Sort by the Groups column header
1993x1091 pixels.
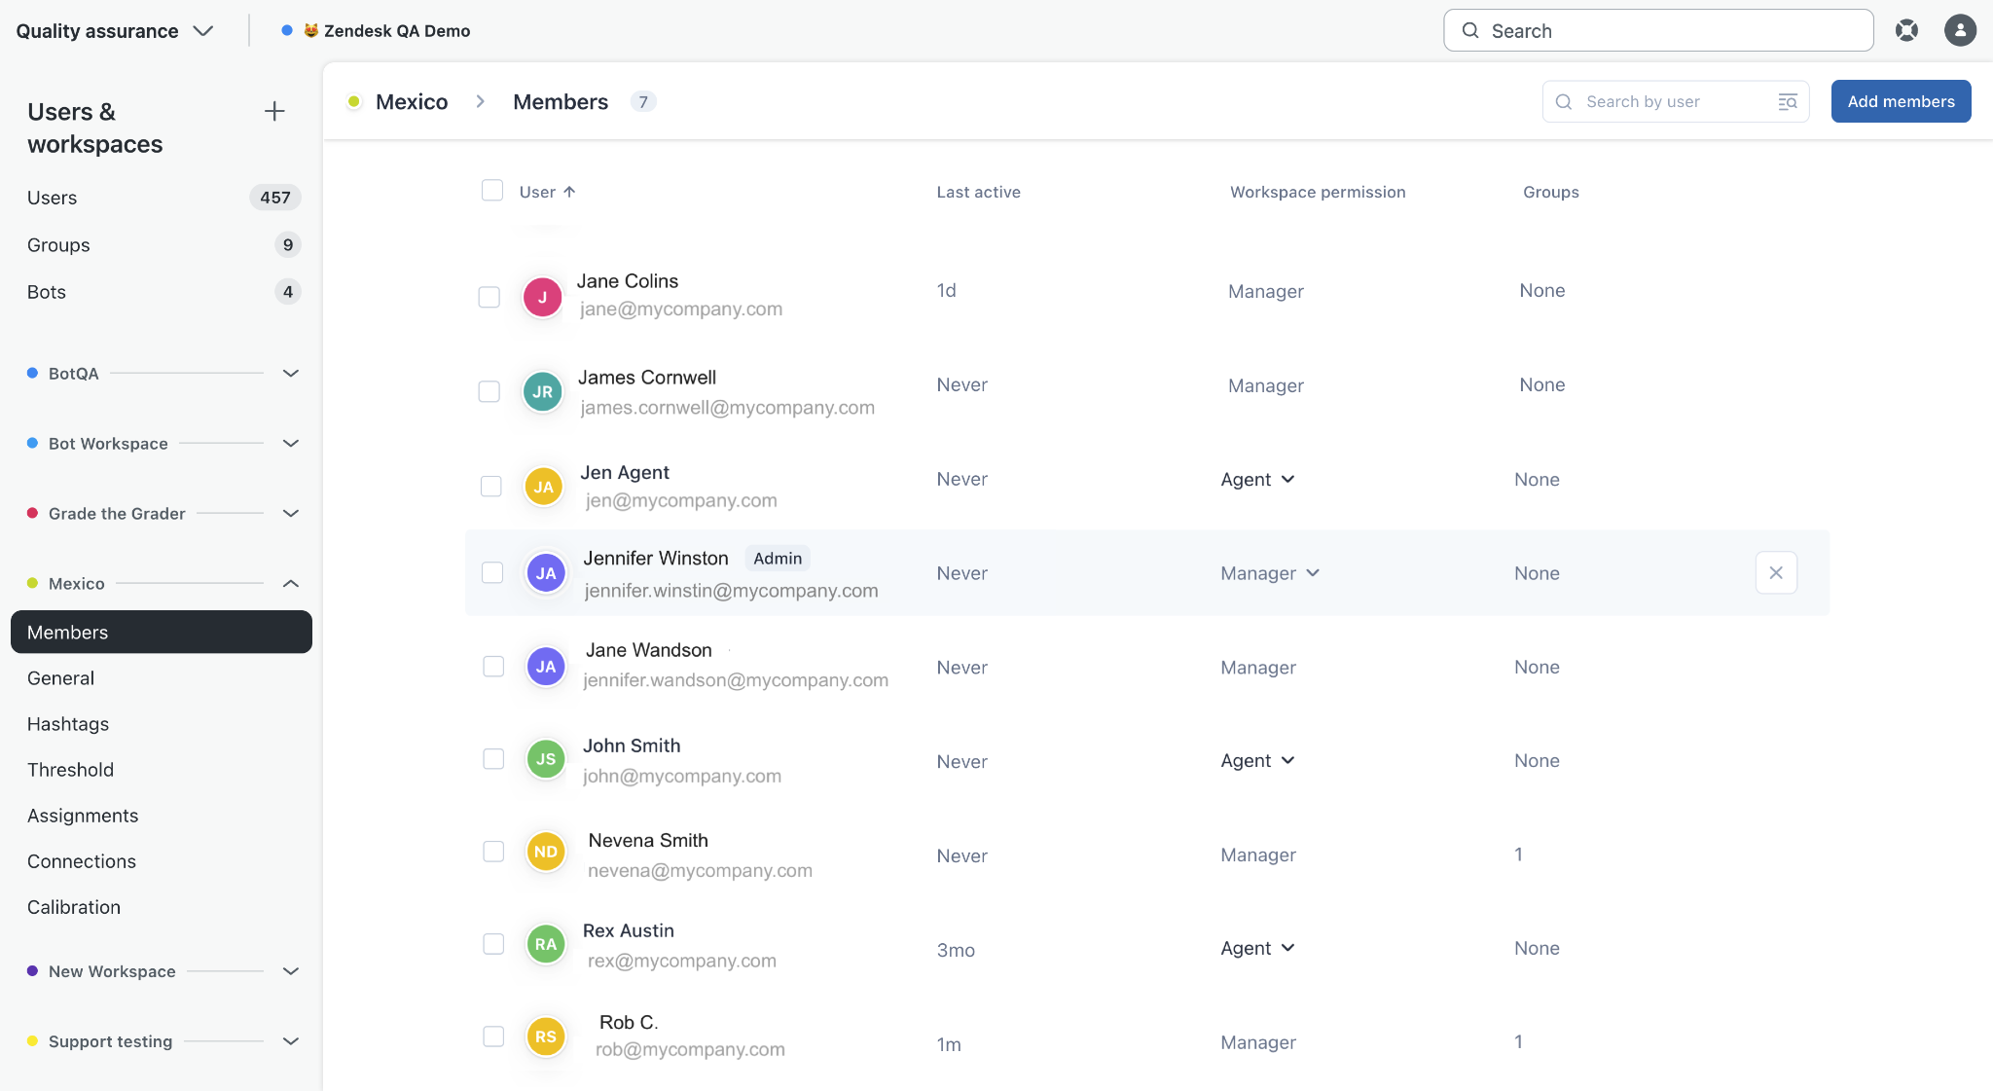coord(1550,192)
